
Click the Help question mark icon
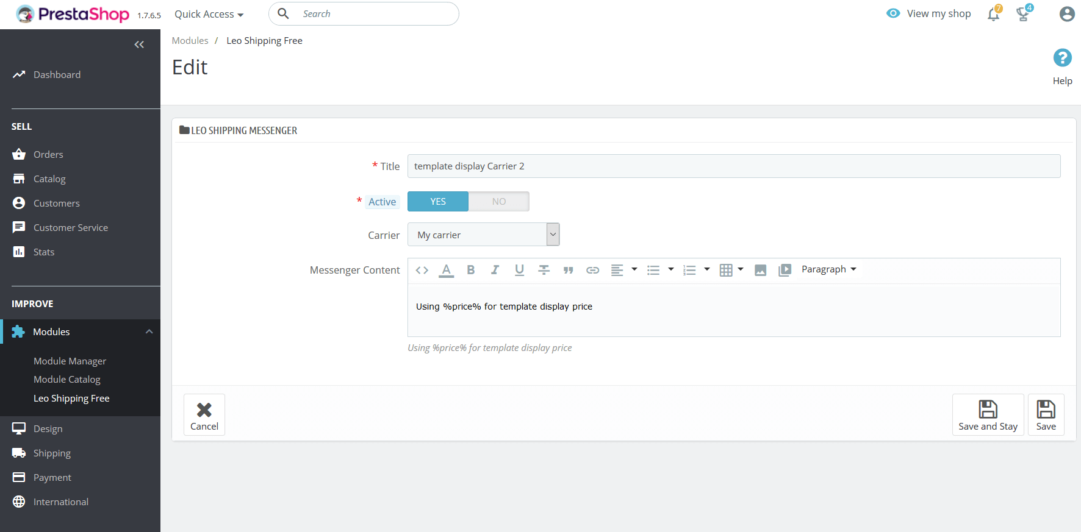coord(1062,58)
